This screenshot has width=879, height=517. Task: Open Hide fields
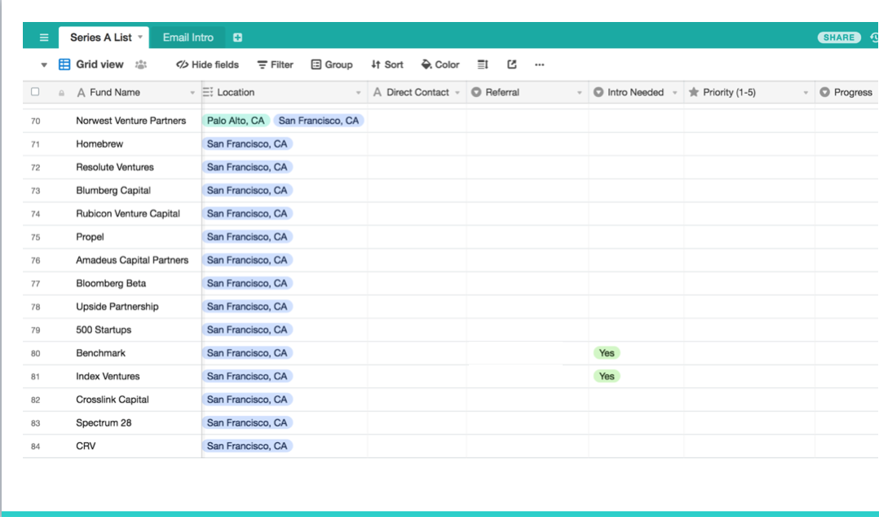[x=207, y=64]
